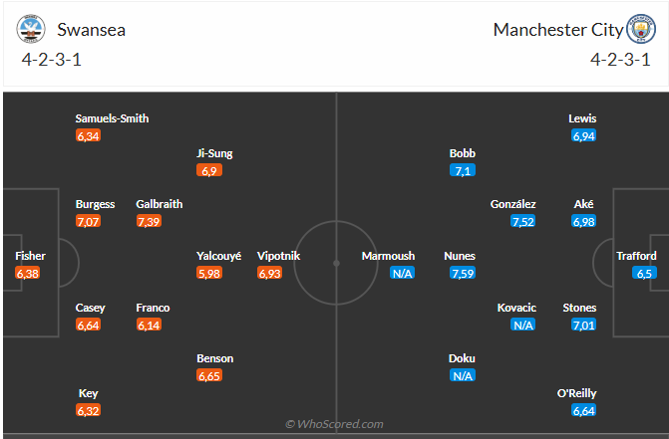This screenshot has width=669, height=439.
Task: Click Stones's 7,01 rating badge
Action: click(584, 325)
